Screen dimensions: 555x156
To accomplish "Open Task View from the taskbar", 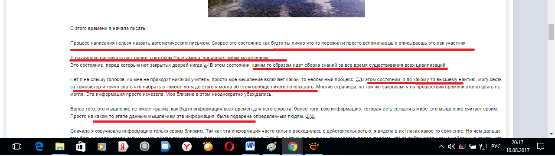I will (x=17, y=147).
